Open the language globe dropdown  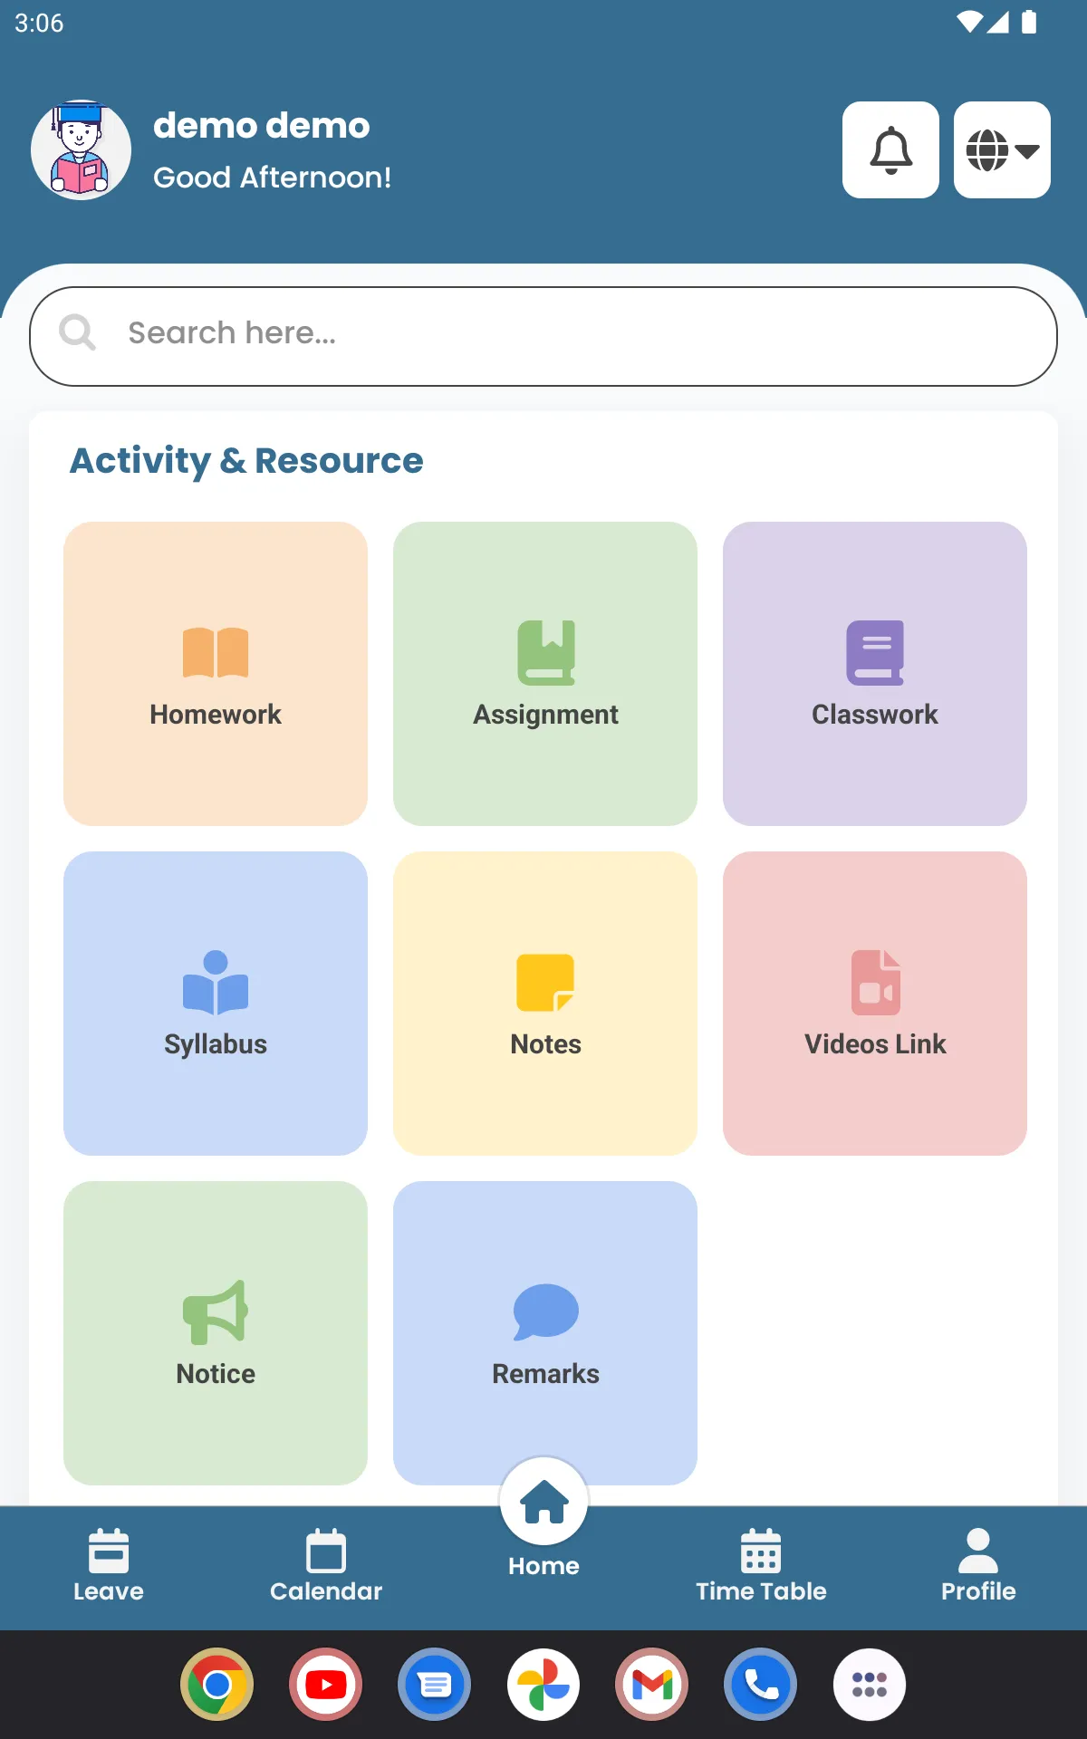coord(1002,149)
